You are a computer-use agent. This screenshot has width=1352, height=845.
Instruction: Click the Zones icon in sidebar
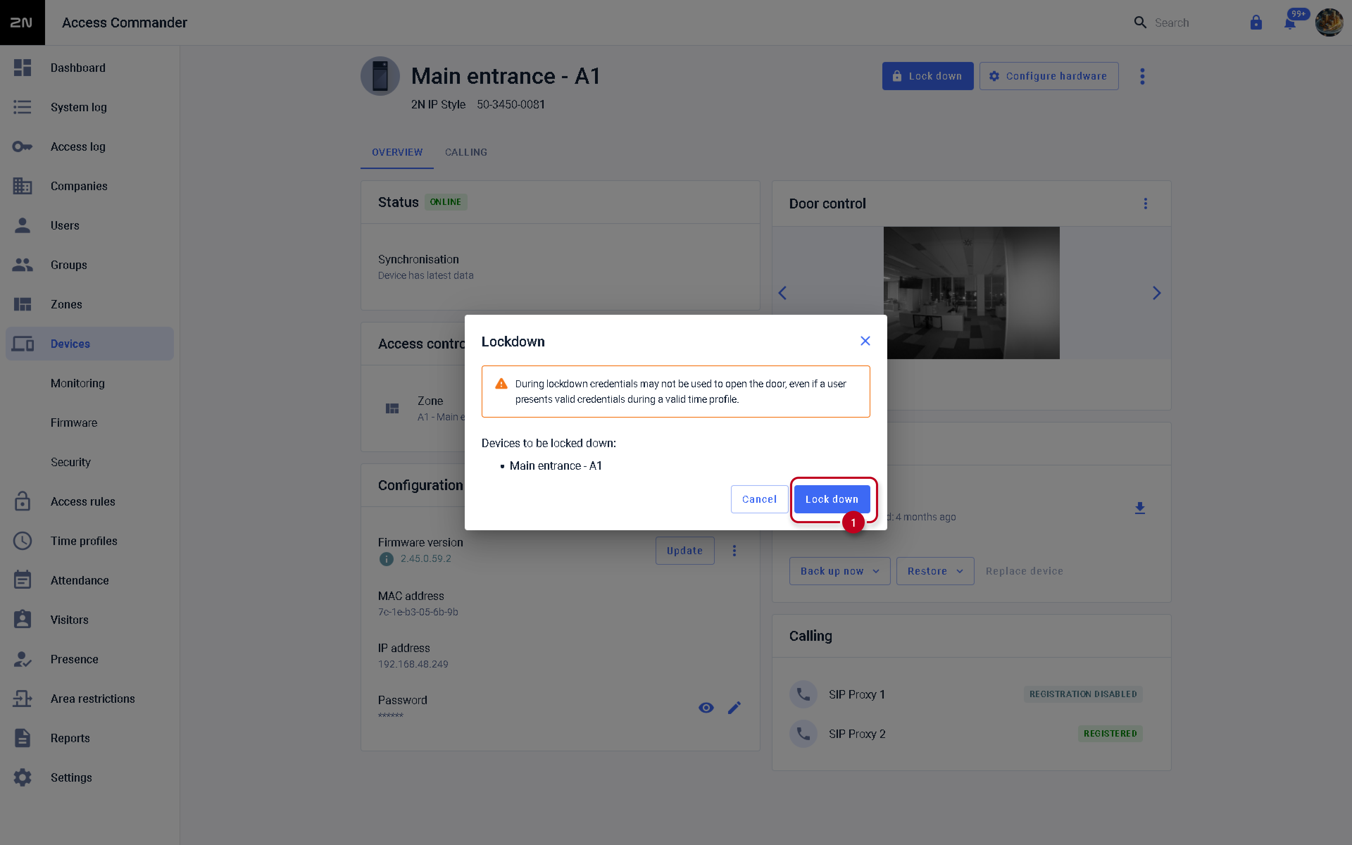[x=22, y=304]
